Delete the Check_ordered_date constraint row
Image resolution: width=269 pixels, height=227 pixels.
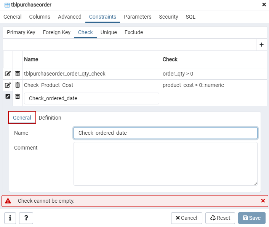click(18, 96)
